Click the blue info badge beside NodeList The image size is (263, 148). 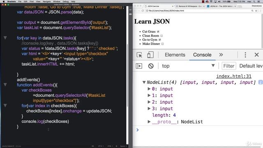(x=261, y=82)
